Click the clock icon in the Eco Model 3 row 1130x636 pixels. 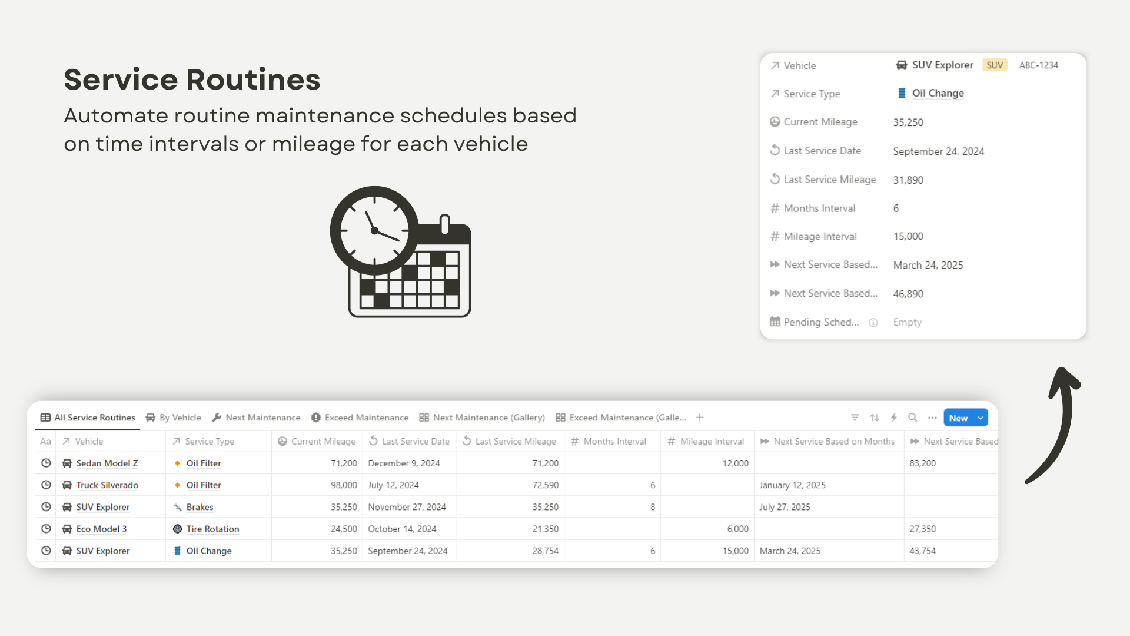(46, 529)
